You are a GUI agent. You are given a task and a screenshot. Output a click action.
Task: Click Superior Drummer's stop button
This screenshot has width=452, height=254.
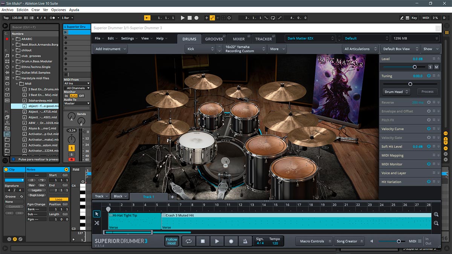tap(203, 241)
